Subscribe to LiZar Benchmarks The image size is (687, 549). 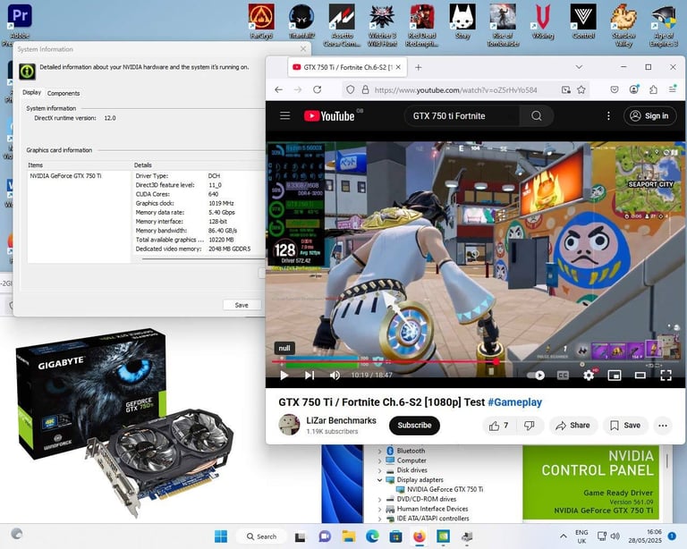tap(414, 425)
